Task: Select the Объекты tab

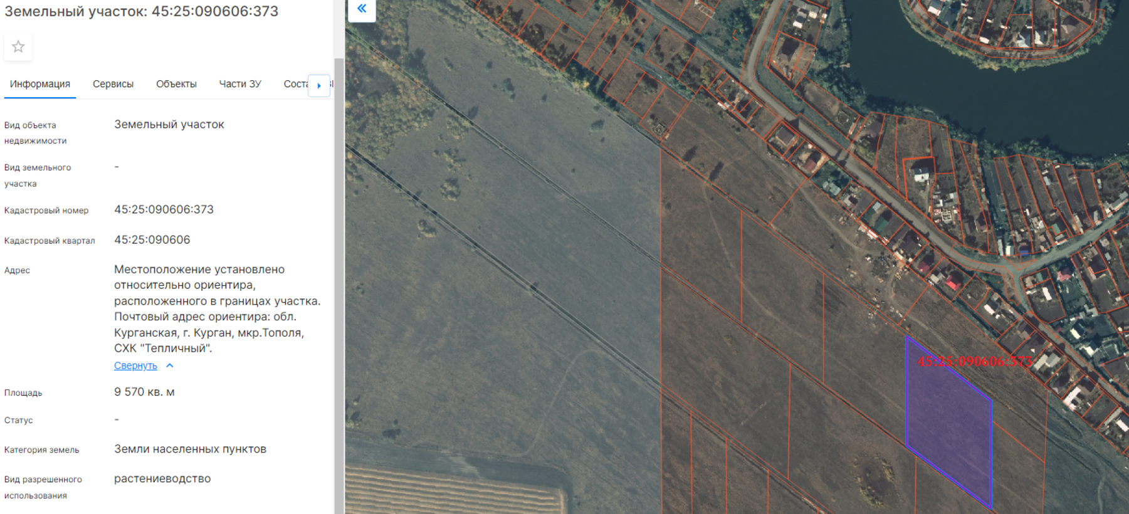Action: pyautogui.click(x=176, y=84)
